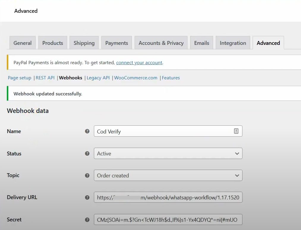Select the Payments tab
301x230 pixels.
(x=116, y=43)
